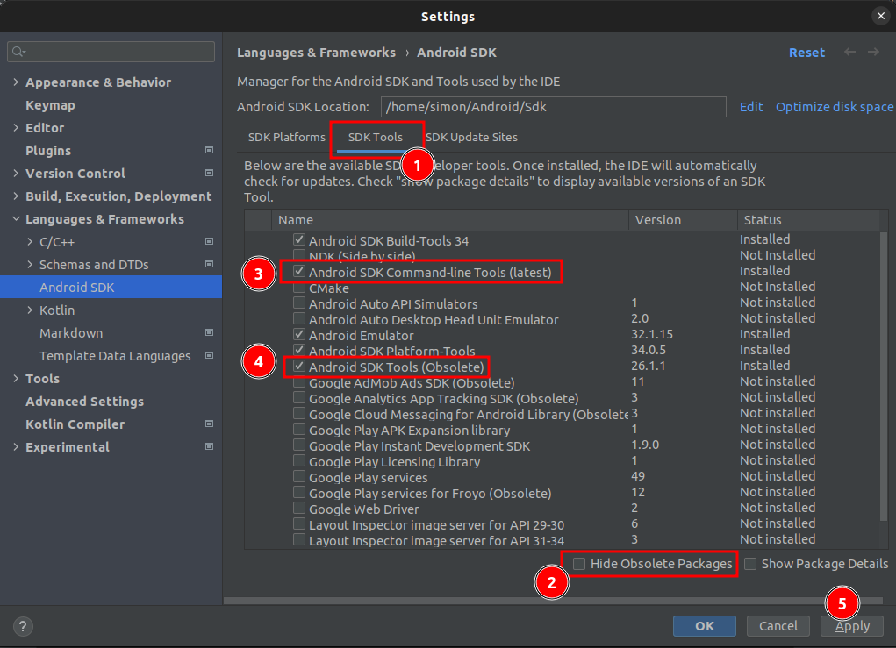Click the project-level icon beside Kotlin Compiler
Viewport: 896px width, 648px height.
(x=209, y=424)
